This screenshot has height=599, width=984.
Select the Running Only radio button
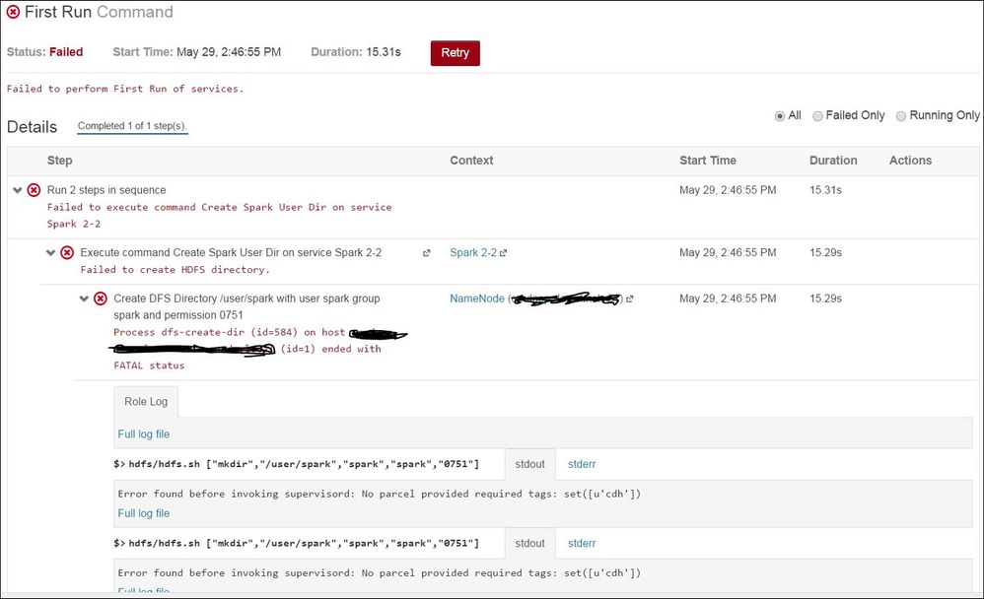(900, 115)
